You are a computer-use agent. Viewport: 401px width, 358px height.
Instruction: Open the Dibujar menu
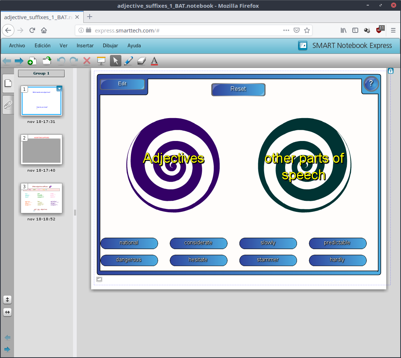click(x=110, y=46)
